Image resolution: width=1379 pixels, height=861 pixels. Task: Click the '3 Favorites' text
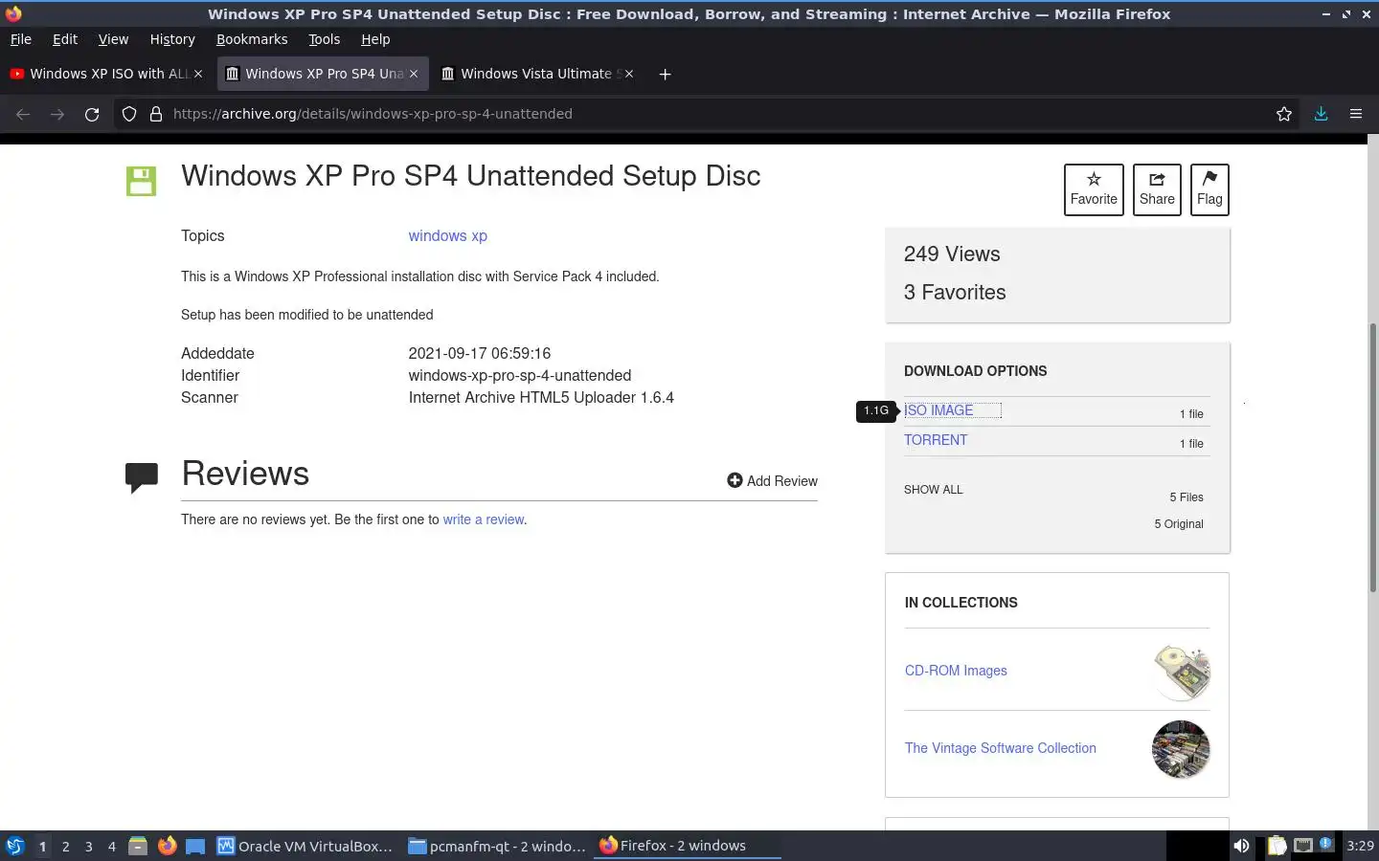[x=955, y=293]
